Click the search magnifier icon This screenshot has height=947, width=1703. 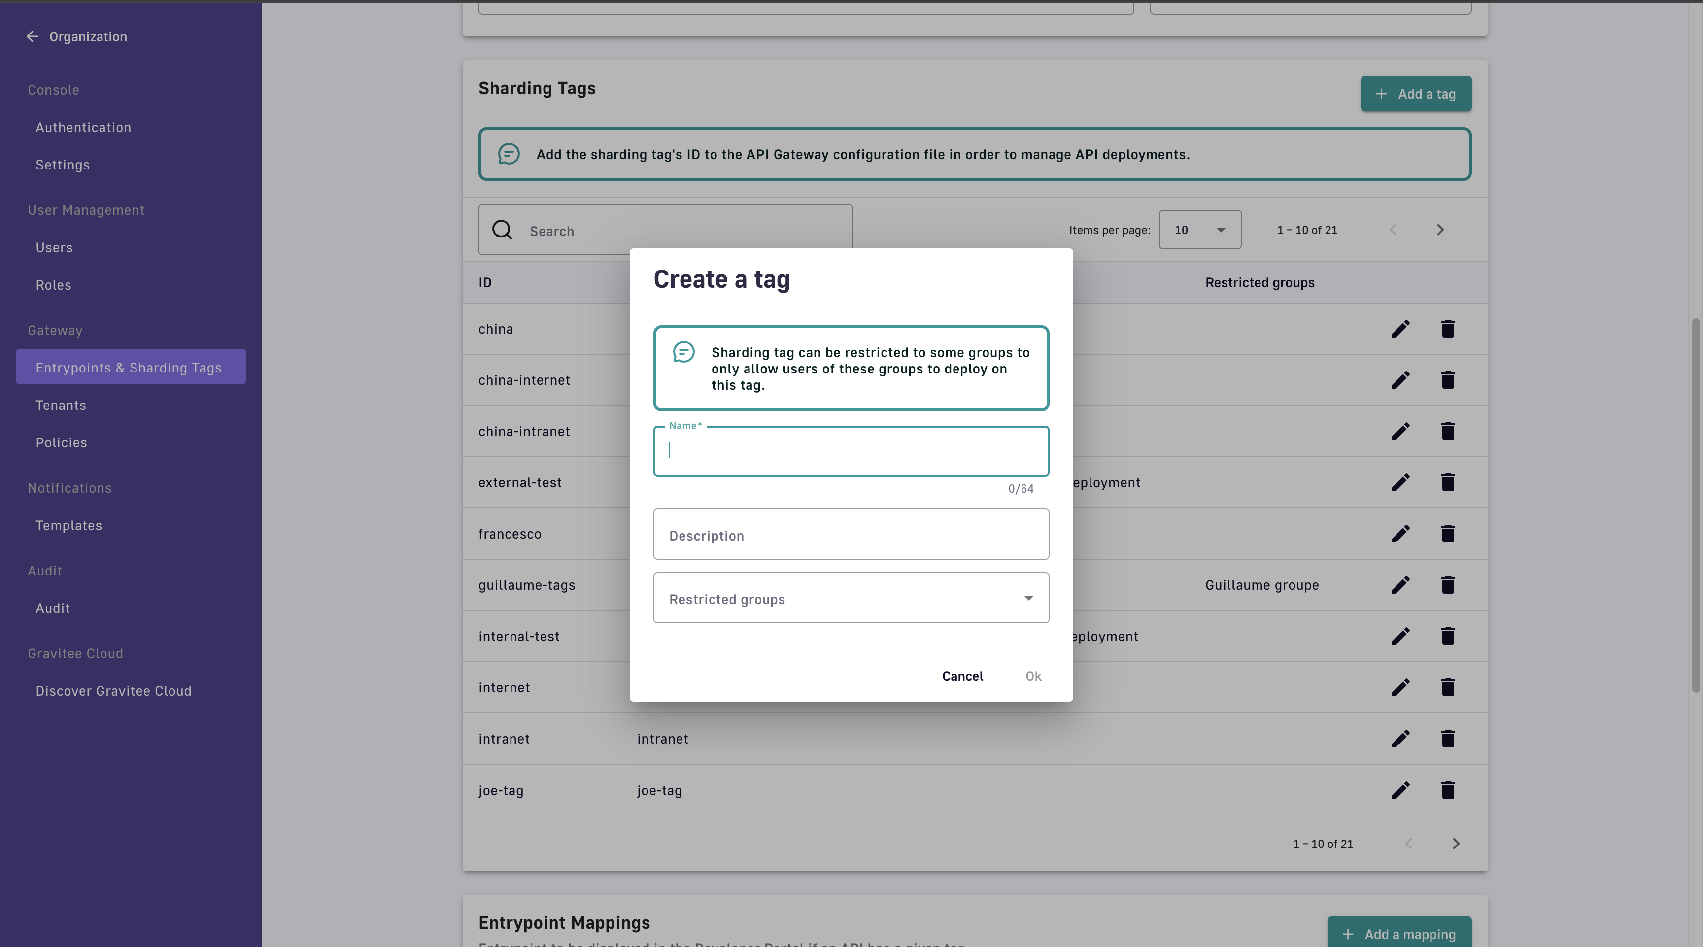(x=502, y=230)
